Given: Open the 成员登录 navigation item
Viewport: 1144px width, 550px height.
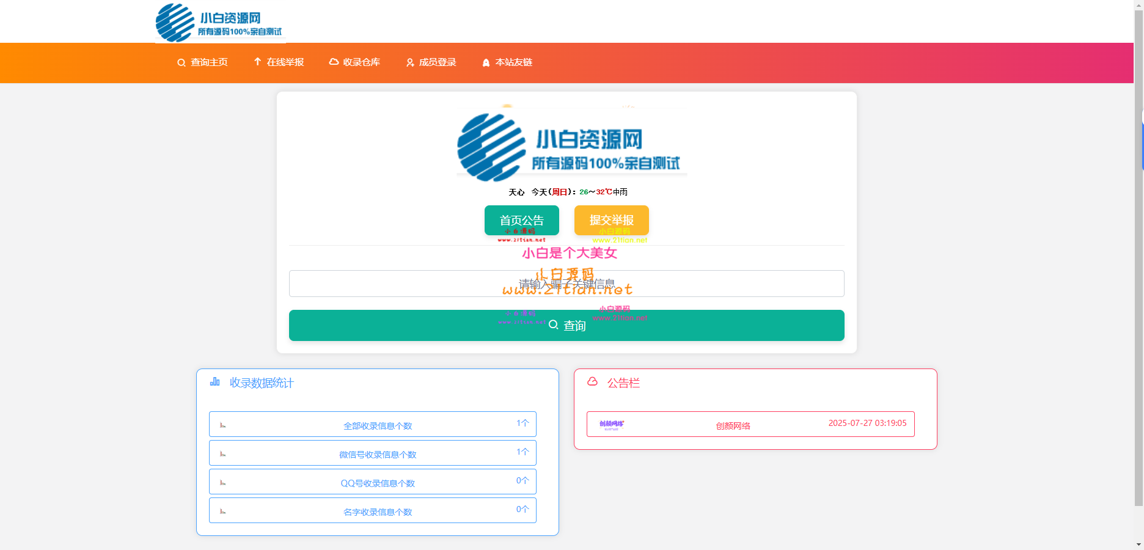Looking at the screenshot, I should 431,62.
